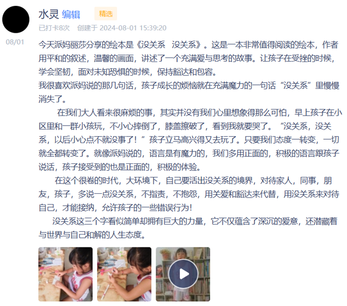Click the sentence 语言是有魔力的
The image size is (347, 306).
[177, 153]
